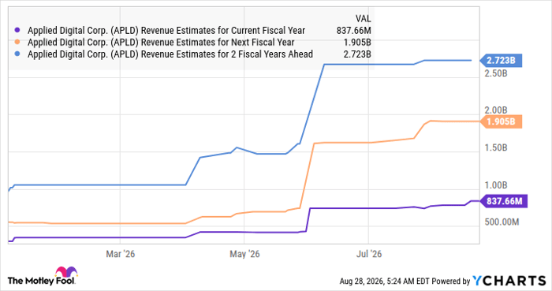Click the 'Aug 28, 2026, 5:24 AM EDT' timestamp

(x=385, y=282)
